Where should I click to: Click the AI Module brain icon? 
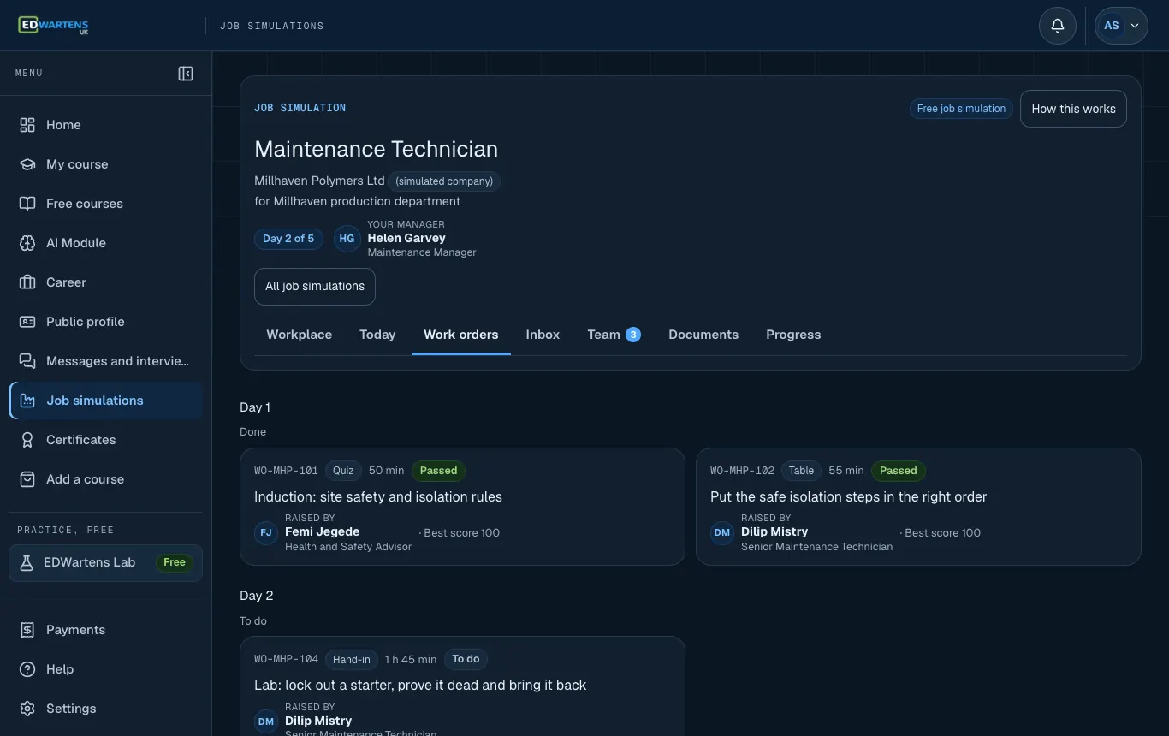coord(27,243)
